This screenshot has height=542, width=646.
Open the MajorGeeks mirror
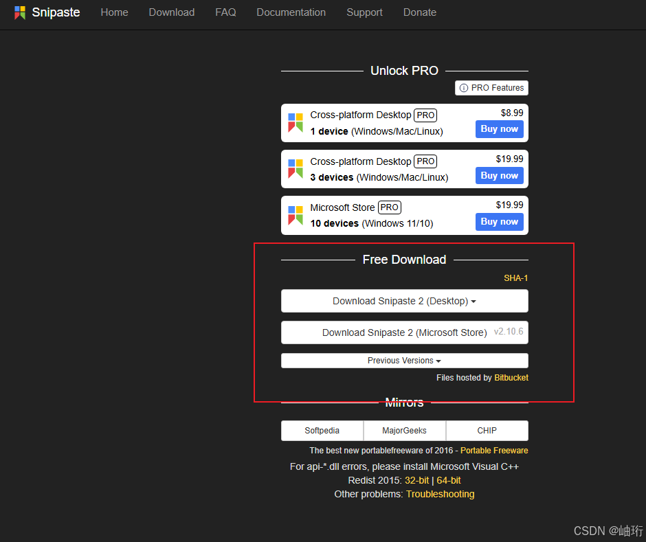click(x=405, y=431)
